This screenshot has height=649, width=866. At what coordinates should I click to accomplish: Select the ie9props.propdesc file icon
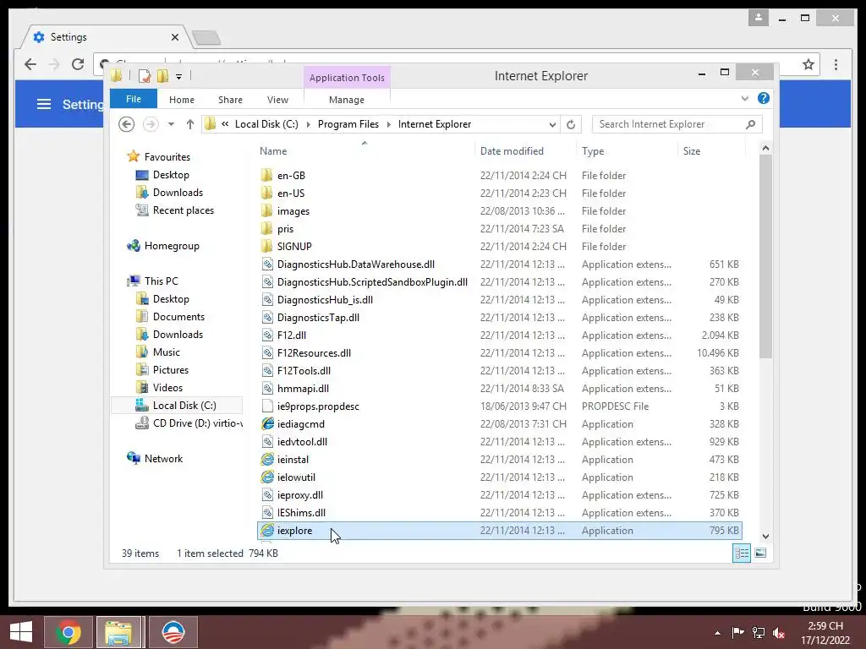point(267,406)
